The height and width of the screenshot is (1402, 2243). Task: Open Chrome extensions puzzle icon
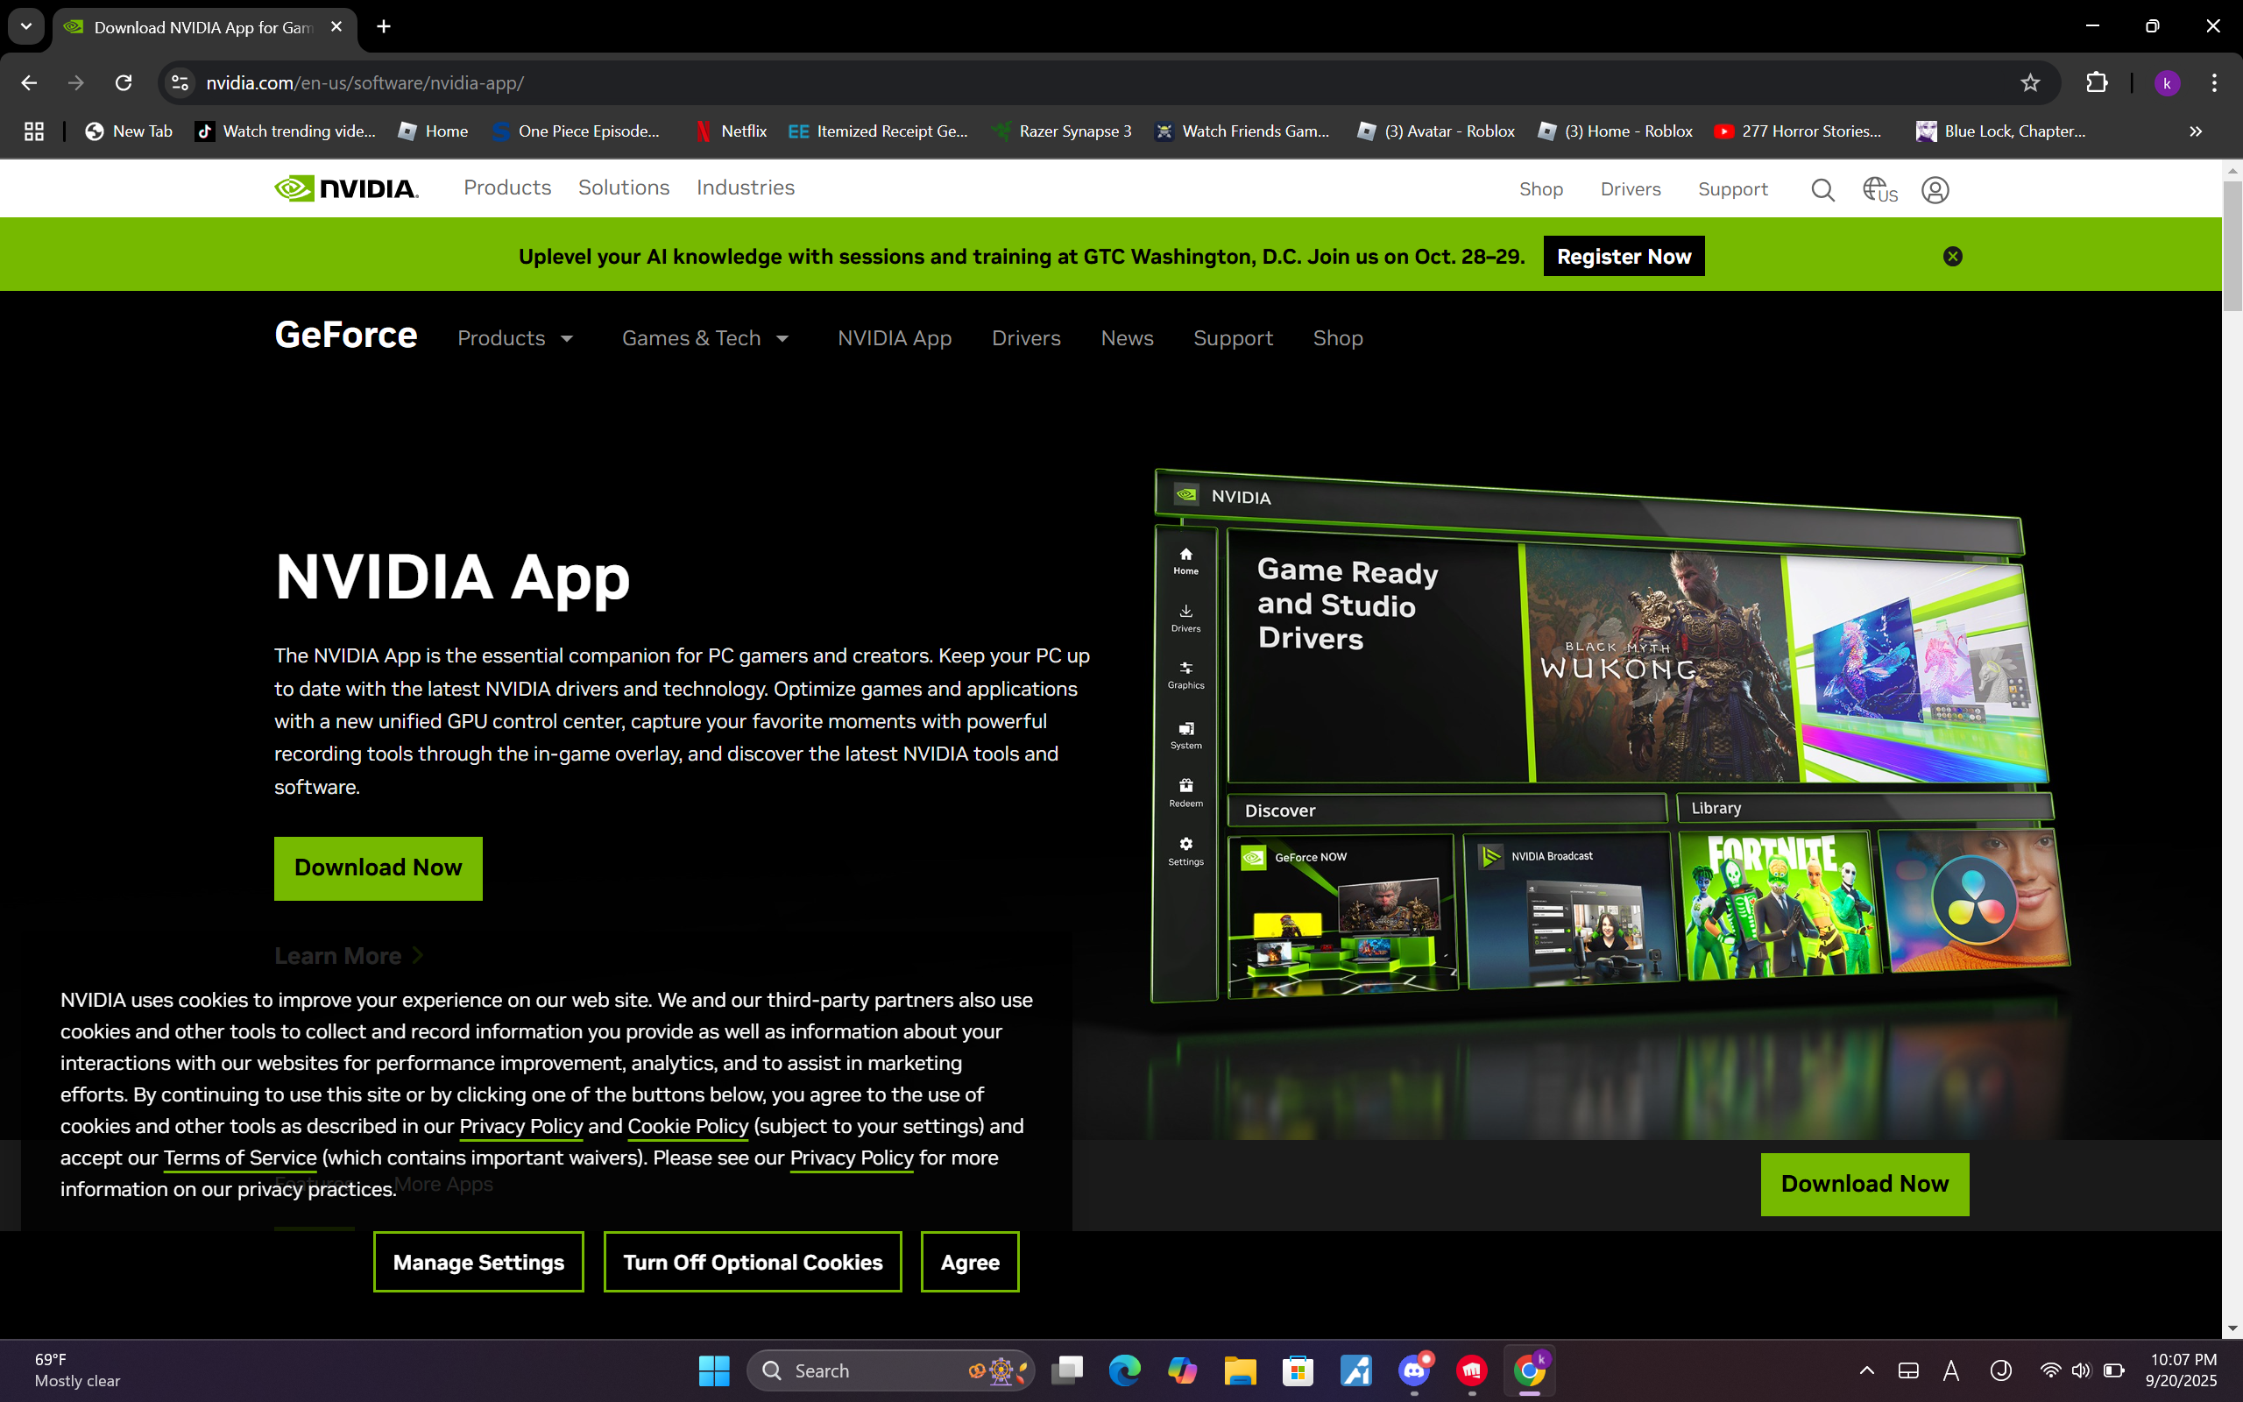click(2096, 83)
